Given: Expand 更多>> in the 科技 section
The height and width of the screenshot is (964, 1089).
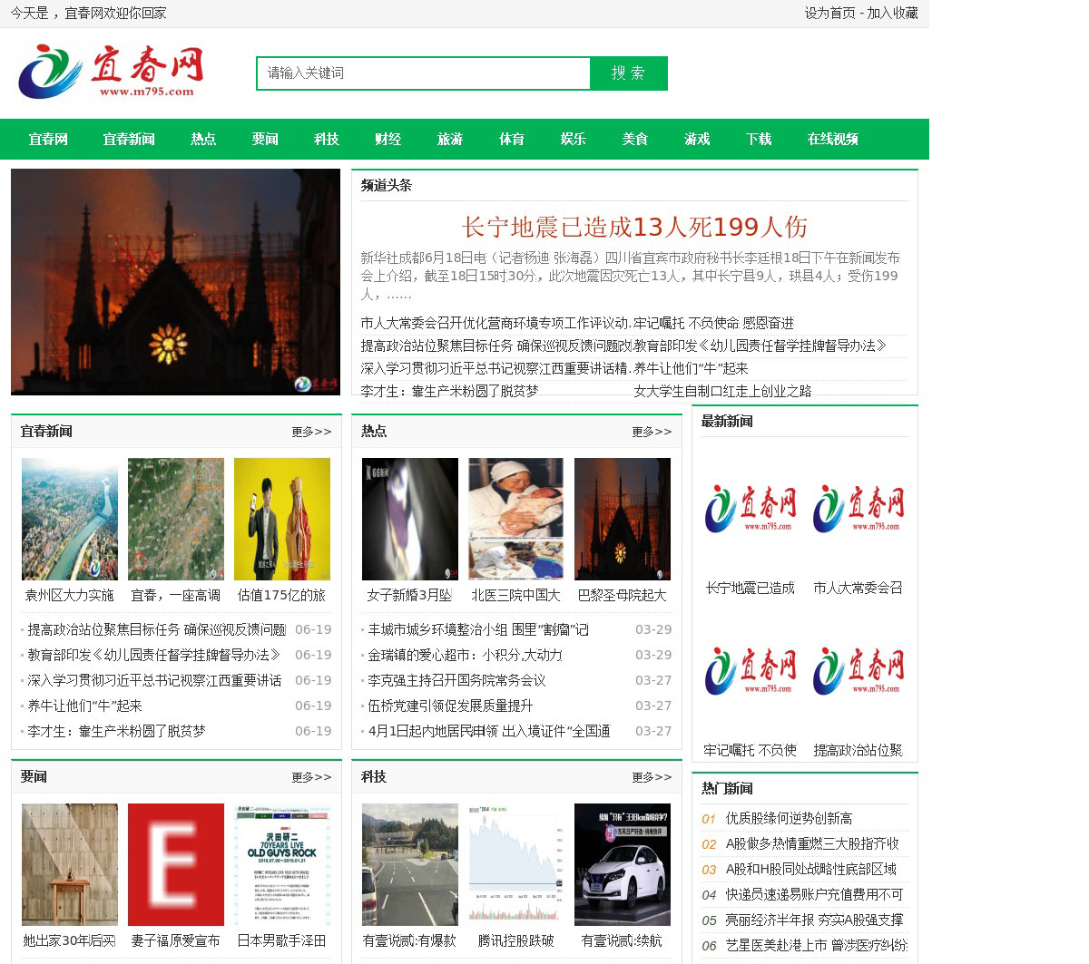Looking at the screenshot, I should point(652,777).
